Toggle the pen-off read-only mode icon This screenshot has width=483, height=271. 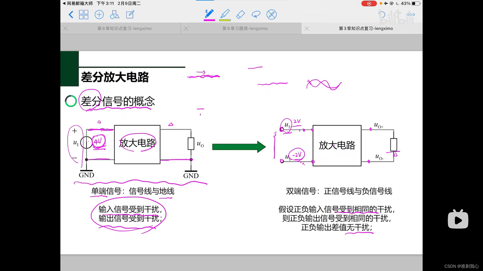(271, 15)
